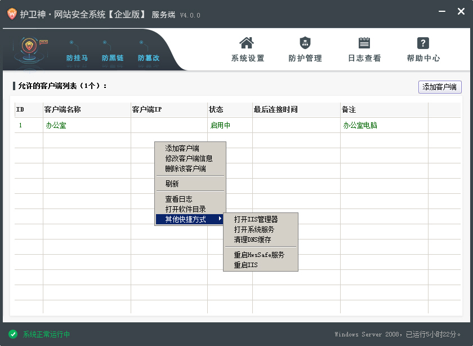Select 清理DNS缓存 submenu item

pyautogui.click(x=252, y=239)
